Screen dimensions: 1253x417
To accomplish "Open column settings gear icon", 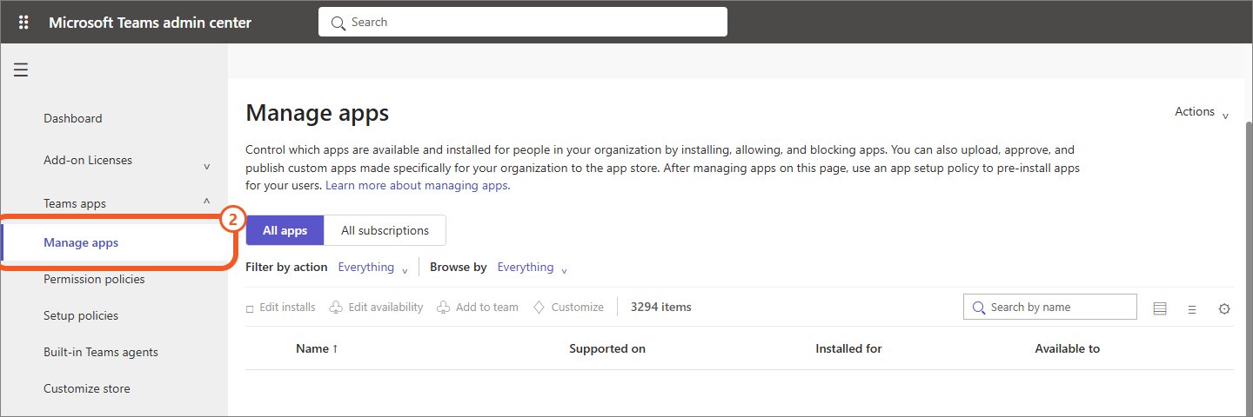I will pyautogui.click(x=1224, y=309).
